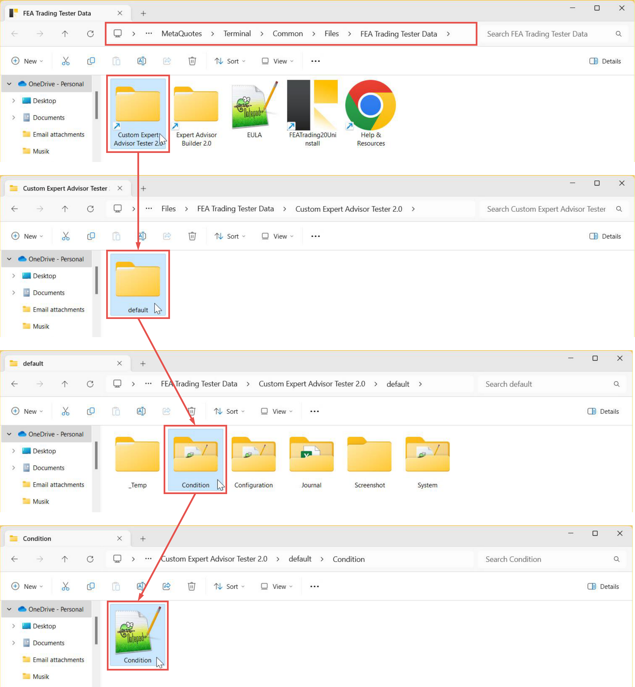Click Terminal in top window breadcrumb
The image size is (635, 687).
237,34
